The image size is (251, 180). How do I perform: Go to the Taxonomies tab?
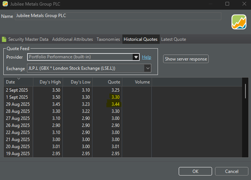pos(108,39)
